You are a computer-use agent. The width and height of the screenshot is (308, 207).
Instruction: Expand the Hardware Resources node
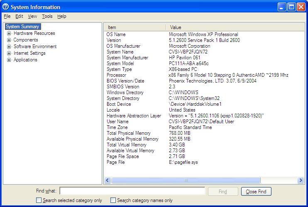tap(9, 33)
